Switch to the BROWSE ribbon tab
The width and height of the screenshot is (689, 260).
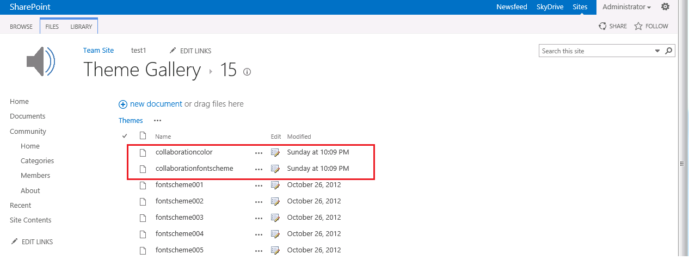[x=21, y=27]
